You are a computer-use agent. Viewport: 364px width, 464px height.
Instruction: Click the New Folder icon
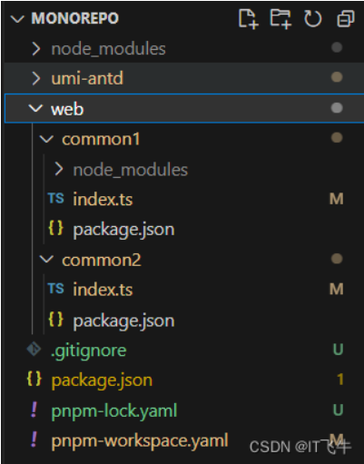coord(280,19)
